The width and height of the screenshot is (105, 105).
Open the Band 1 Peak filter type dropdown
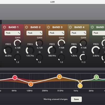tap(13, 33)
